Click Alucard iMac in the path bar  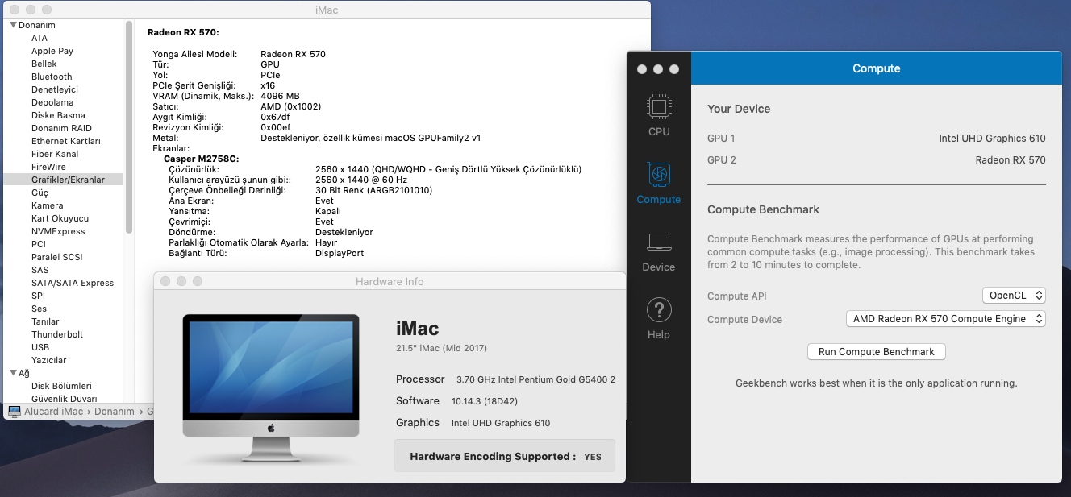[53, 411]
